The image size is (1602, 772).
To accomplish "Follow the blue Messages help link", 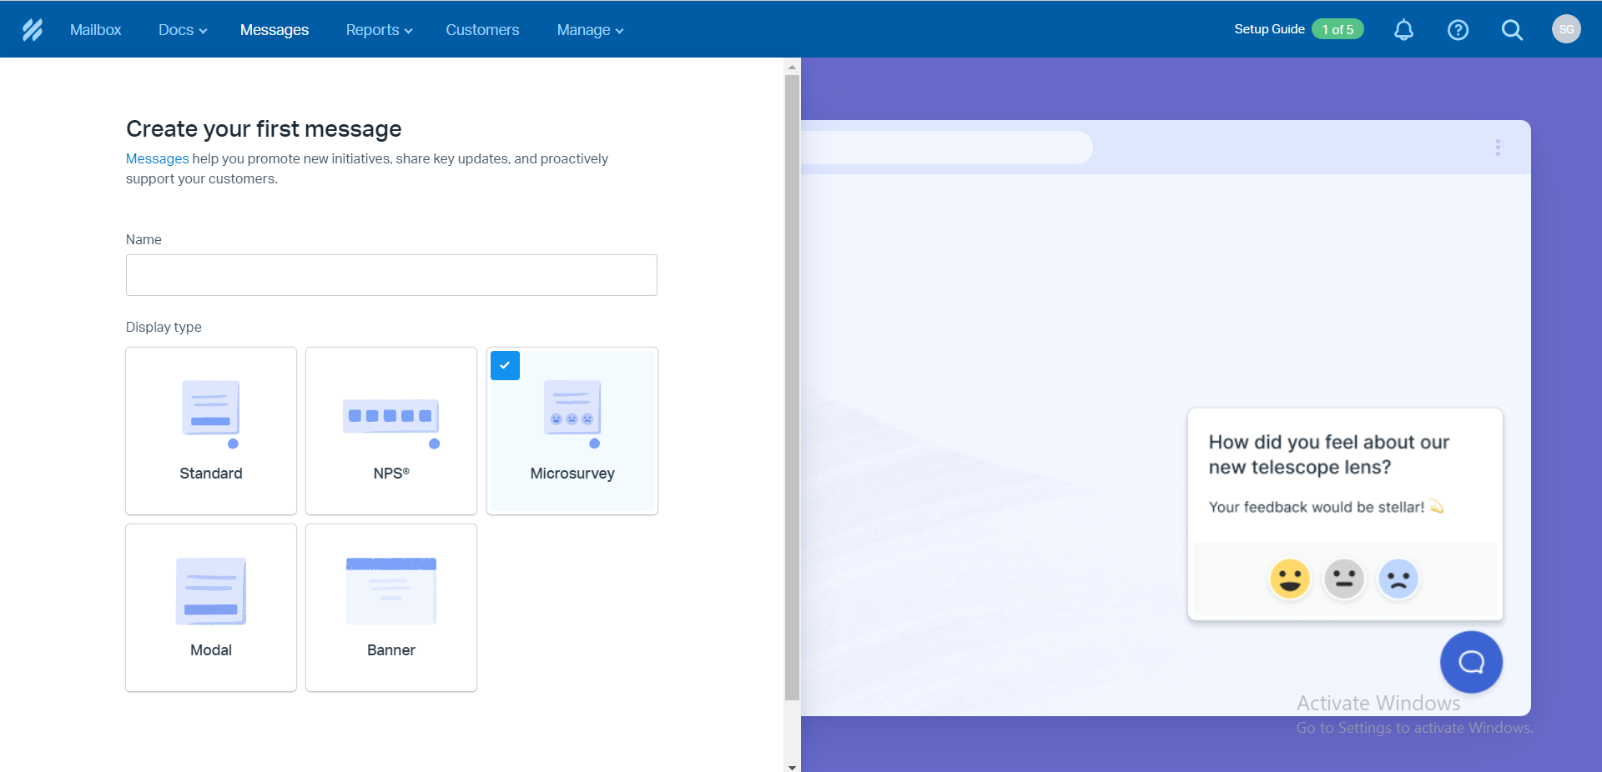I will (158, 158).
